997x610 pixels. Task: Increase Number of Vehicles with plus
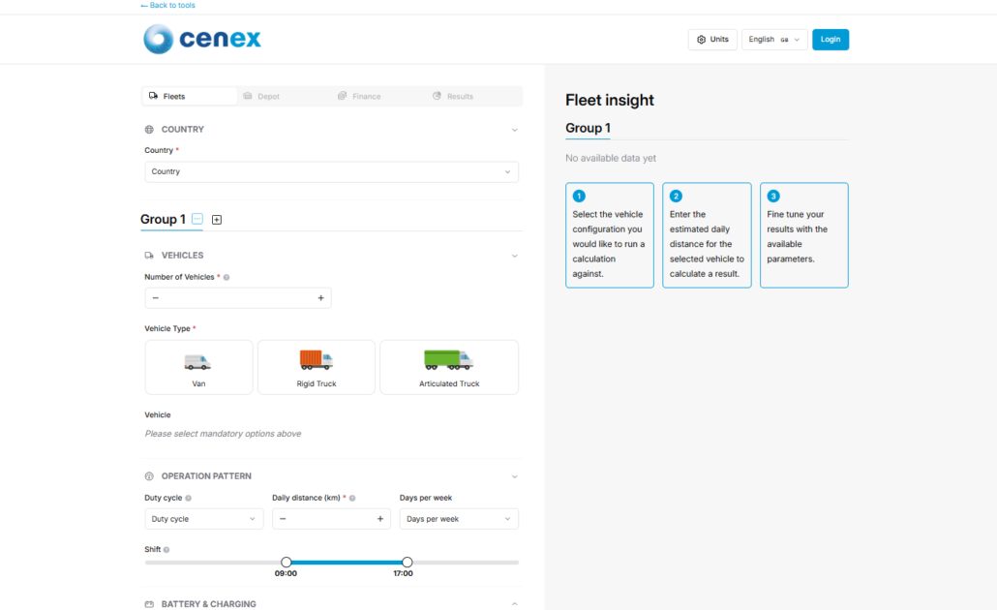[x=320, y=297]
